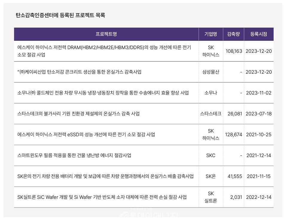The image size is (287, 224).
Task: Click the date 2023-12-20 for 삼성물산
Action: [259, 72]
